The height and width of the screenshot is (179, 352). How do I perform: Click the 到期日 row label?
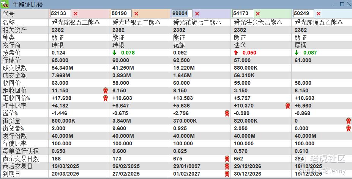pos(11,174)
